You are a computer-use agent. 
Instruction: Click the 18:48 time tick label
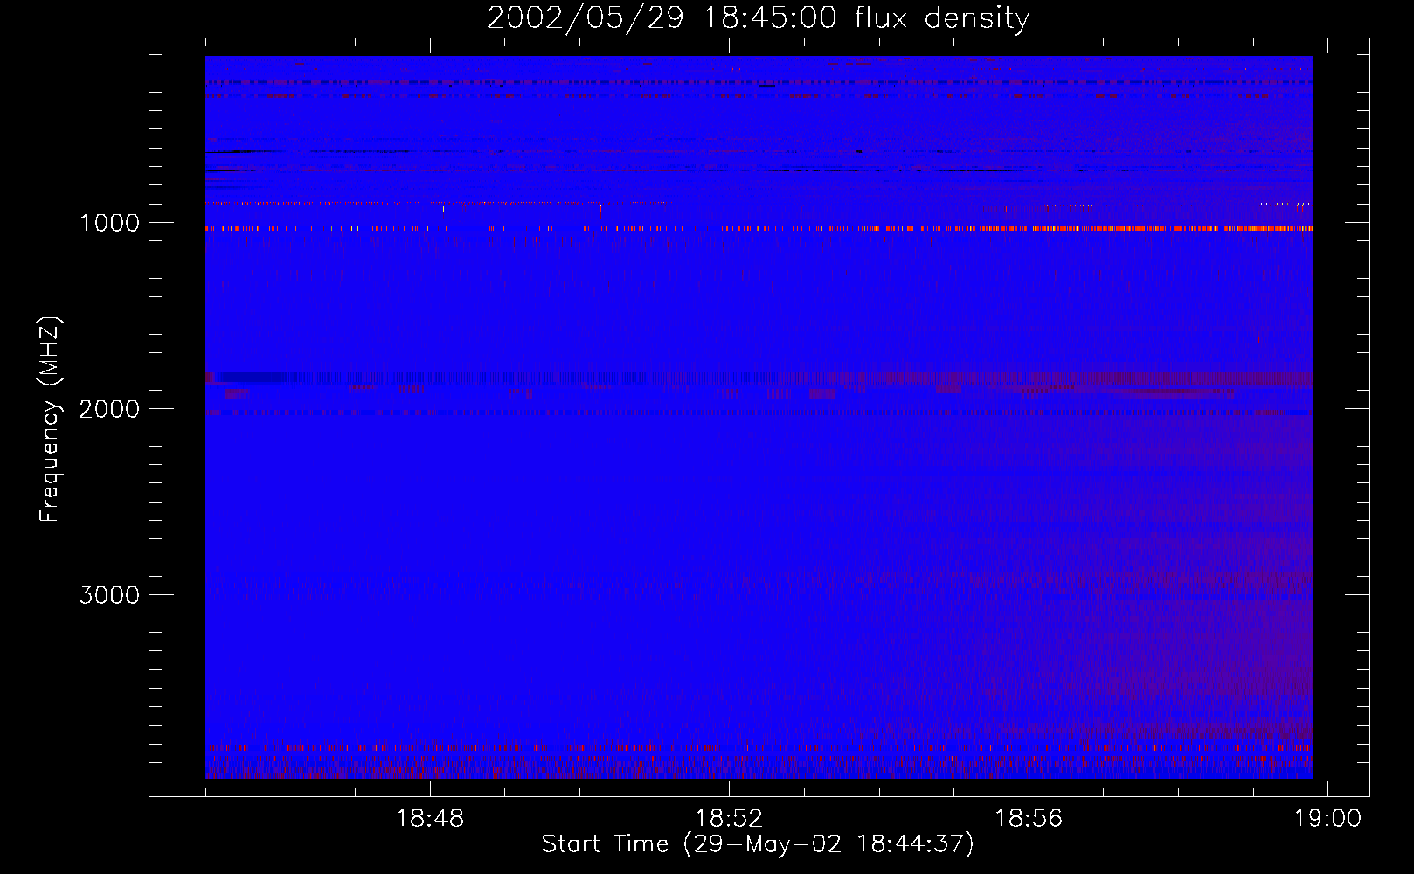point(430,819)
